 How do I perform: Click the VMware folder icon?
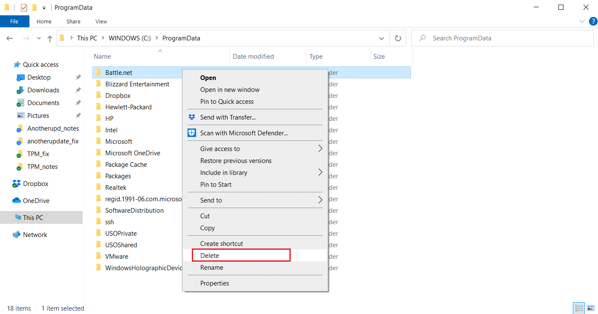coord(98,256)
